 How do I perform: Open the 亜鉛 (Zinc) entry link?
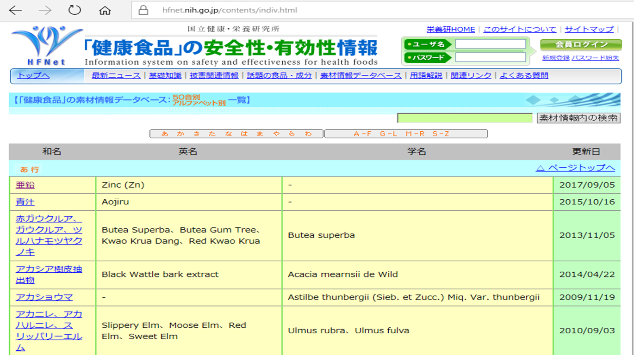pos(25,185)
